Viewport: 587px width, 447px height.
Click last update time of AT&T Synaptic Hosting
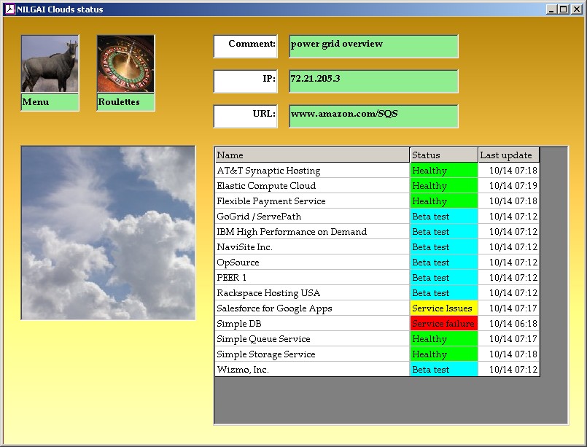click(509, 171)
